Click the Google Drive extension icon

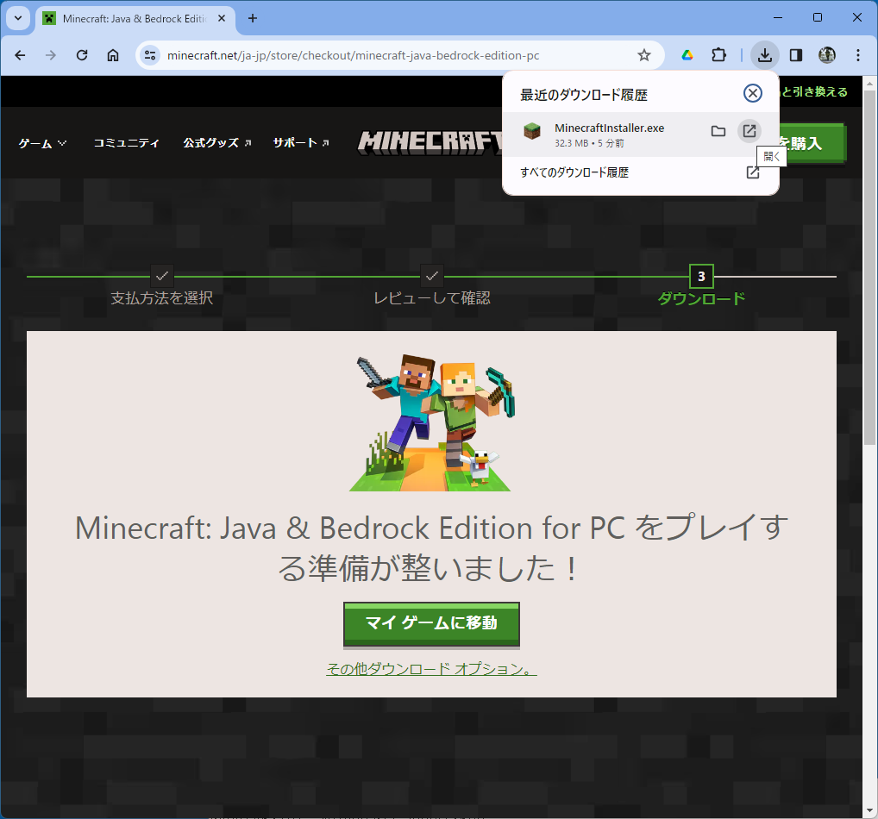tap(687, 55)
